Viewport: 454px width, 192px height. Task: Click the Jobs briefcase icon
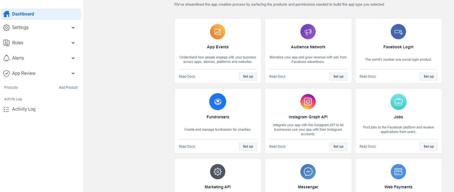click(x=398, y=102)
